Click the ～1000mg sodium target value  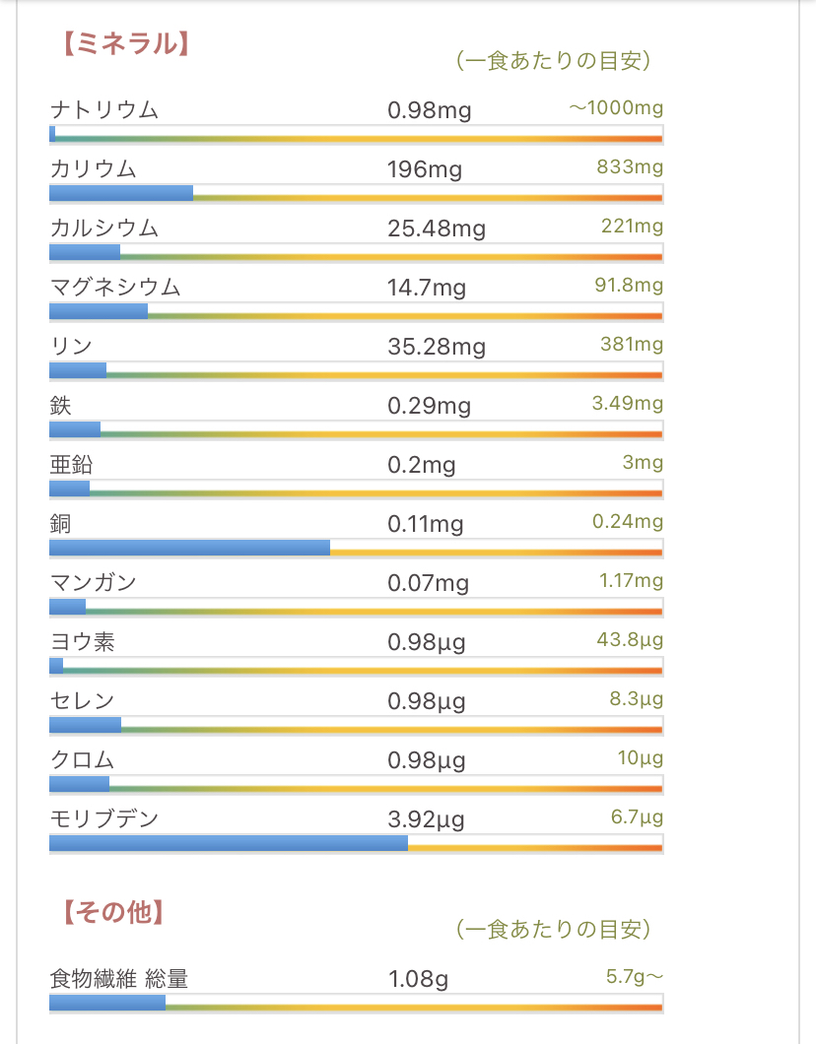click(x=616, y=107)
